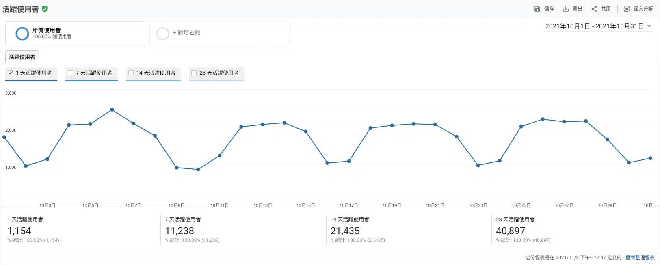The width and height of the screenshot is (660, 265).
Task: Click the 14 天活躍使用者 summary heading
Action: click(350, 220)
